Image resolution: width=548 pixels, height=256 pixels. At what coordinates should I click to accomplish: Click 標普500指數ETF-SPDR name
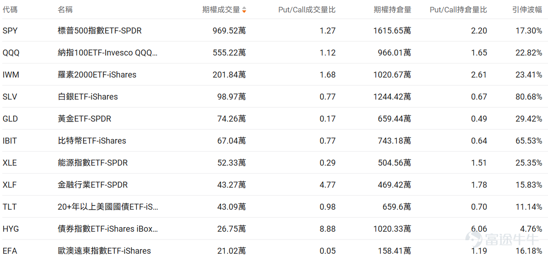[x=100, y=31]
